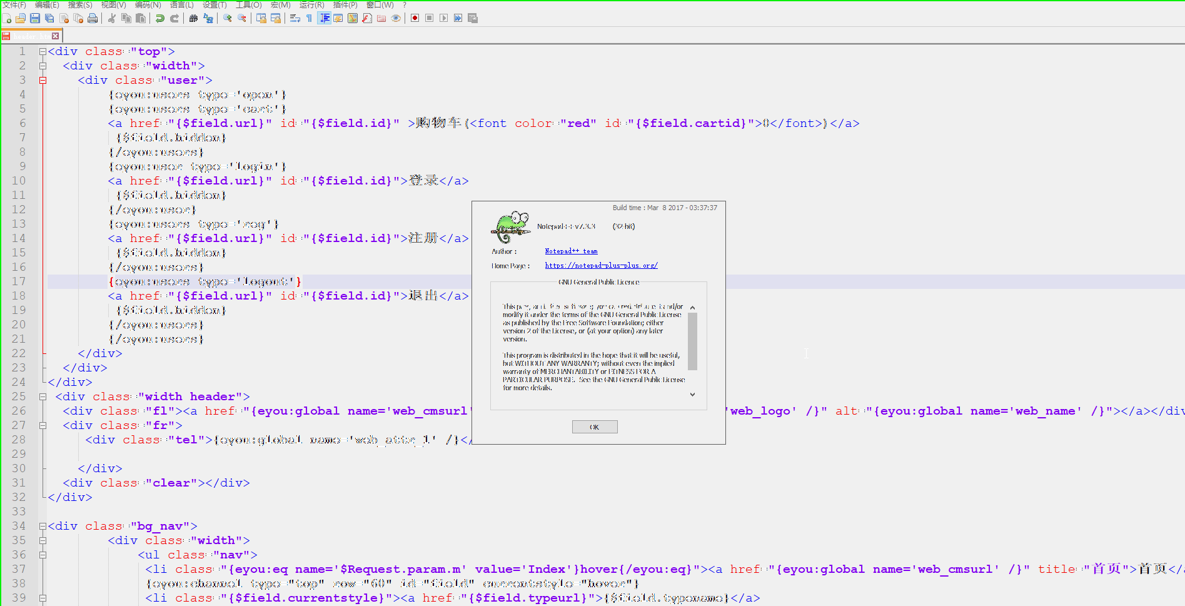Viewport: 1185px width, 606px height.
Task: Click the Zoom In magnifier icon
Action: pos(228,18)
